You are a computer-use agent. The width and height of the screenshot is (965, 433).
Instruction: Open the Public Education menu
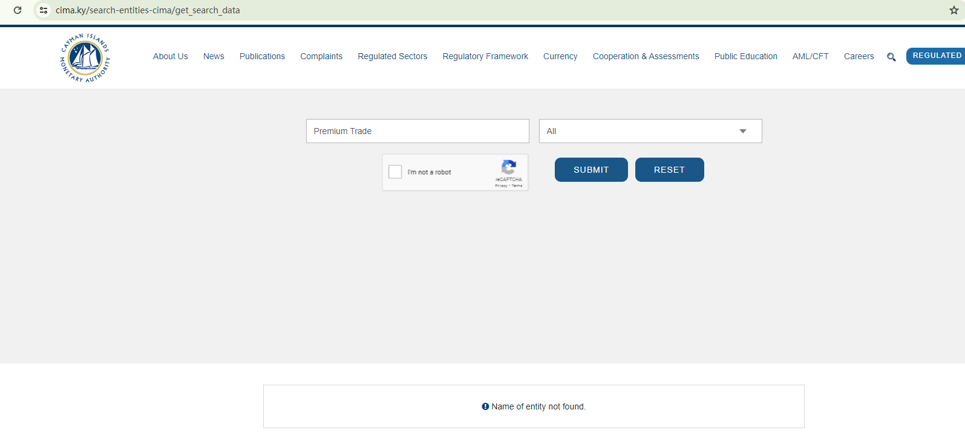[746, 56]
